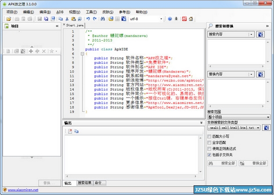Open the 皮肤(S) menu

point(108,12)
